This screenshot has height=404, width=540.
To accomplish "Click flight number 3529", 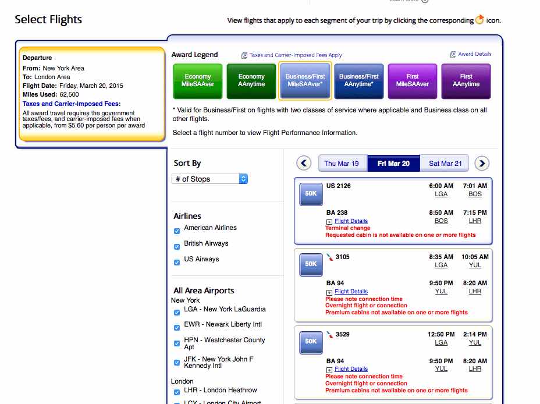I will pyautogui.click(x=342, y=334).
